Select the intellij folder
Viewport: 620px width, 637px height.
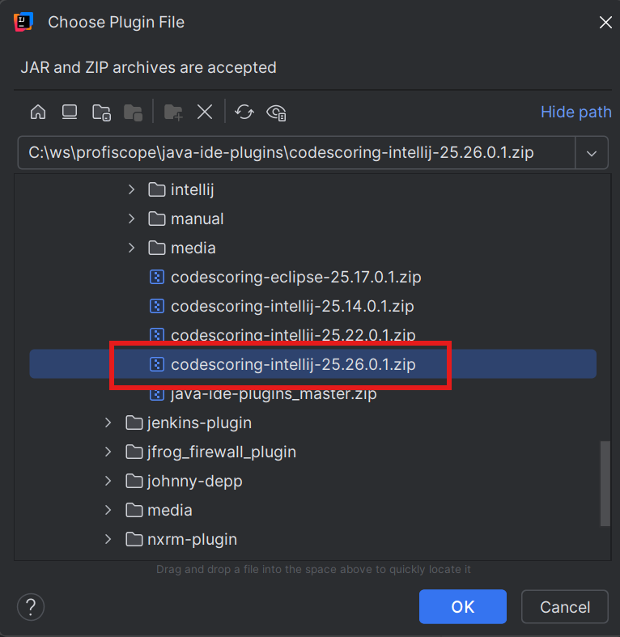(192, 189)
